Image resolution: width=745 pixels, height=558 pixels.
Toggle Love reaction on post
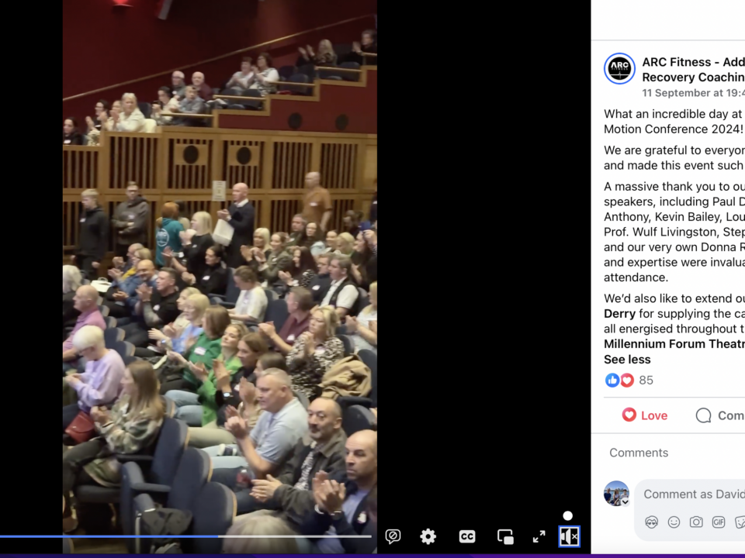pos(645,415)
